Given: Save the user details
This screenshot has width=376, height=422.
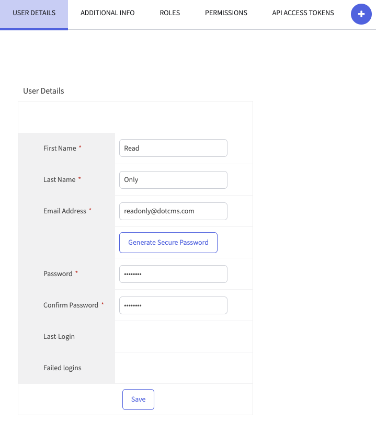Looking at the screenshot, I should pos(138,399).
